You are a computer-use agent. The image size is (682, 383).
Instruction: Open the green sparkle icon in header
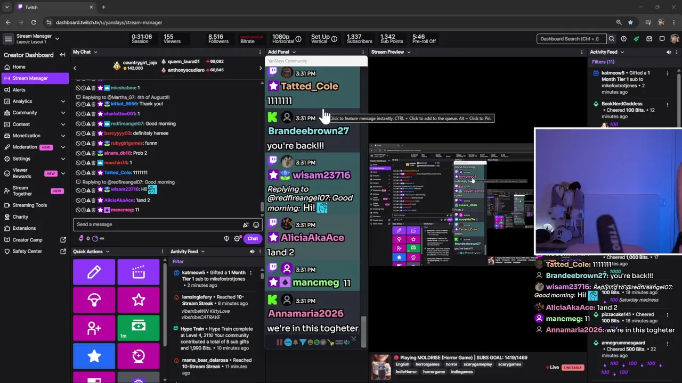637,39
